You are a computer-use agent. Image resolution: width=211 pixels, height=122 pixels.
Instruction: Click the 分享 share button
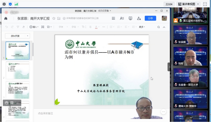point(150,18)
